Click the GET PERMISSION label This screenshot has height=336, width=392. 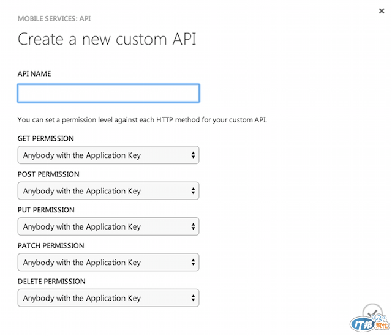[x=46, y=138]
